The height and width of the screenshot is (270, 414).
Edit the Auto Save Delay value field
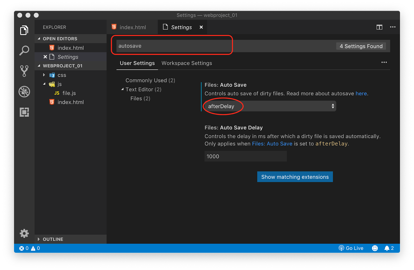(245, 156)
